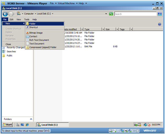This screenshot has height=134, width=165.
Task: Click the VMware printer status icon
Action: [x=126, y=131]
